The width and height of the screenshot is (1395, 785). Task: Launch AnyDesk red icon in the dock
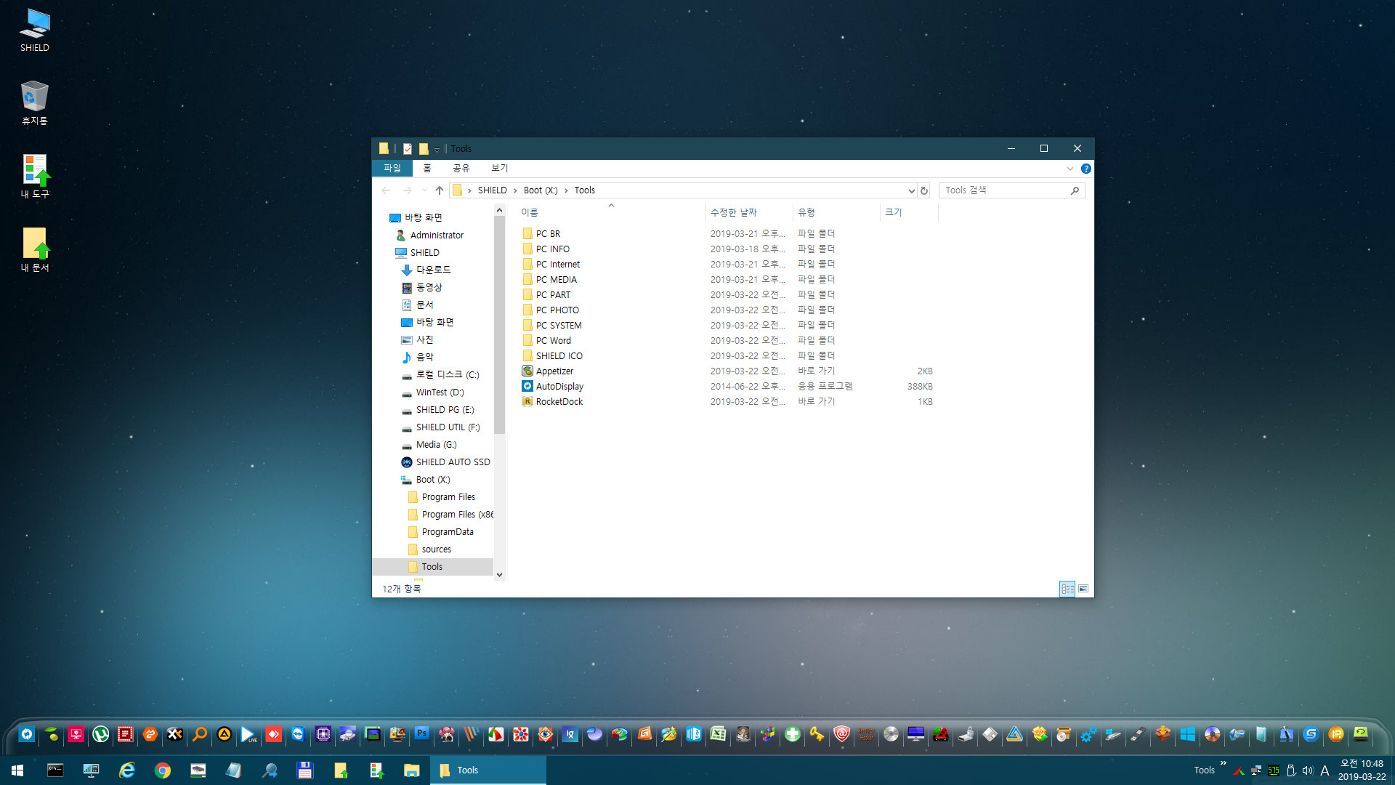pyautogui.click(x=274, y=734)
